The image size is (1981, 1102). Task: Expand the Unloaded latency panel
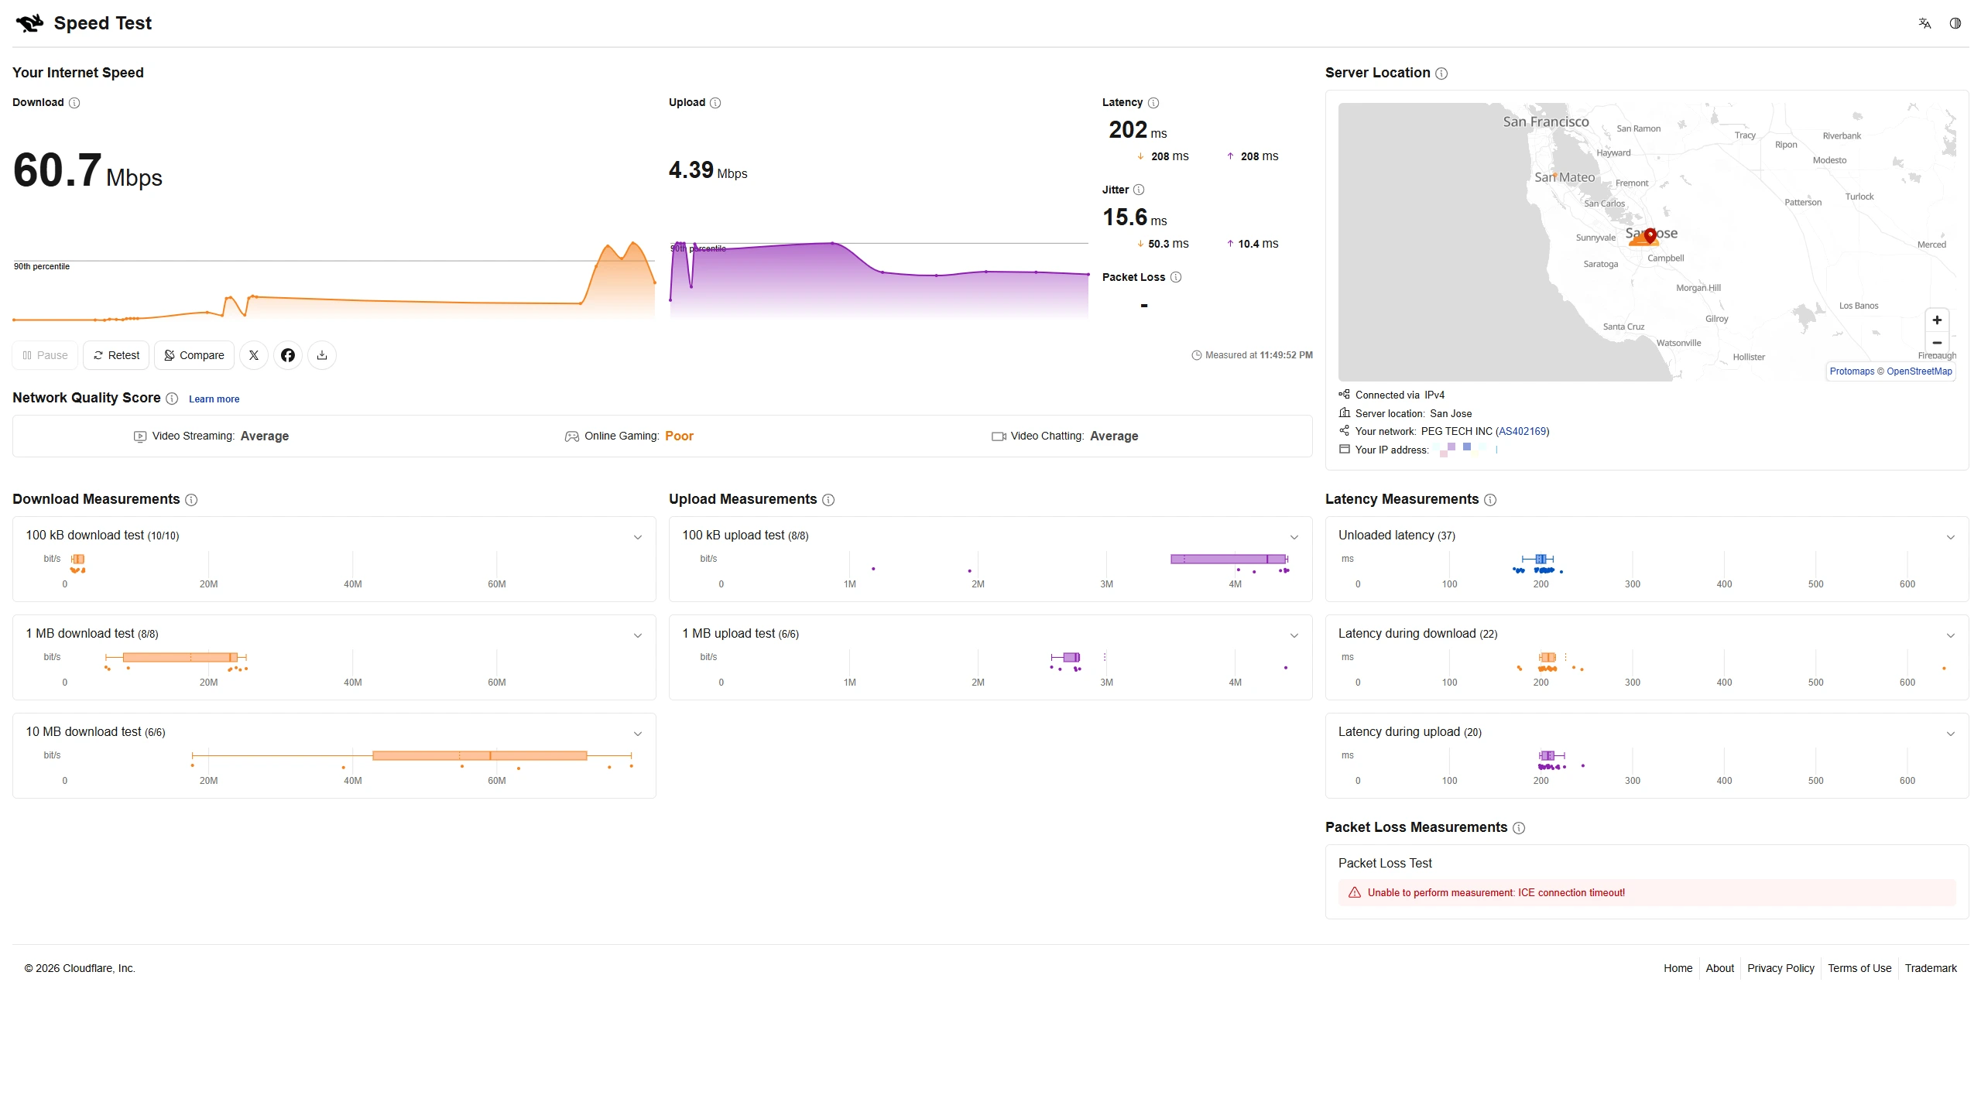click(1951, 537)
